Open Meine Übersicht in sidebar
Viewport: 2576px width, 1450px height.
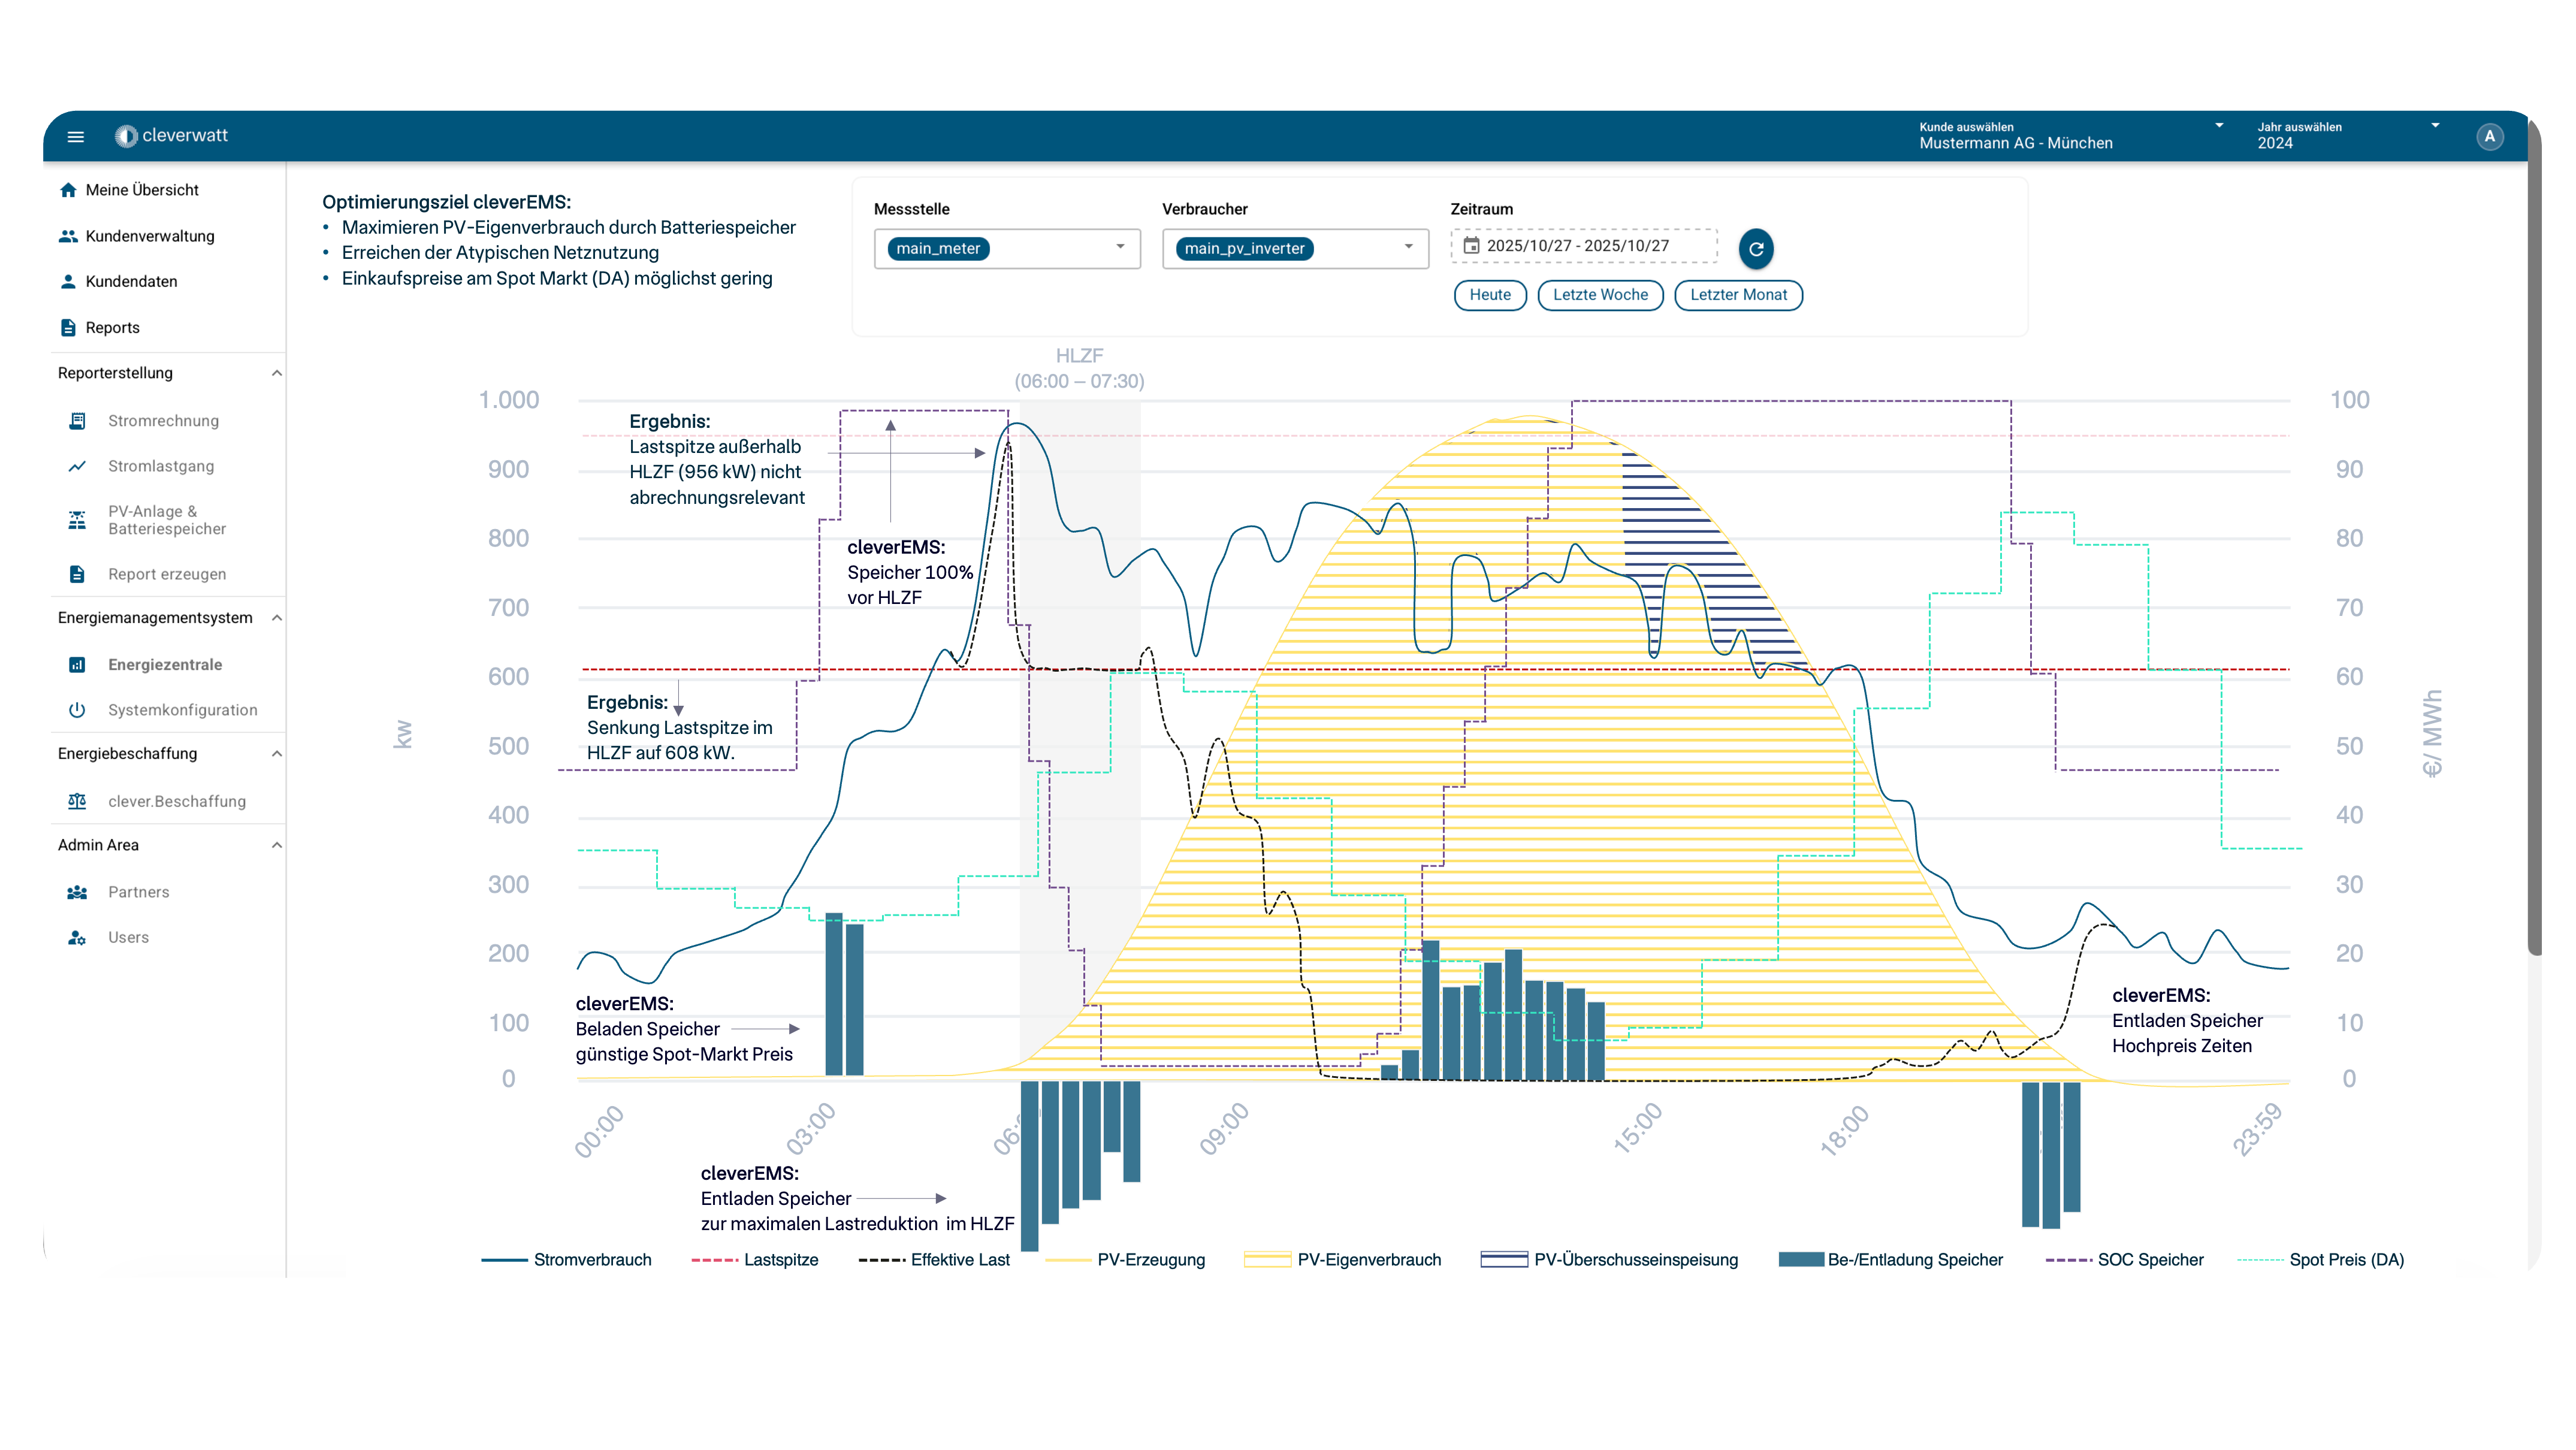click(x=141, y=190)
